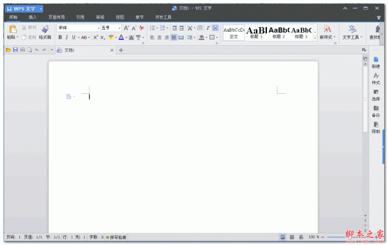388x245 pixels.
Task: Add a new document tab with plus
Action: tap(121, 50)
